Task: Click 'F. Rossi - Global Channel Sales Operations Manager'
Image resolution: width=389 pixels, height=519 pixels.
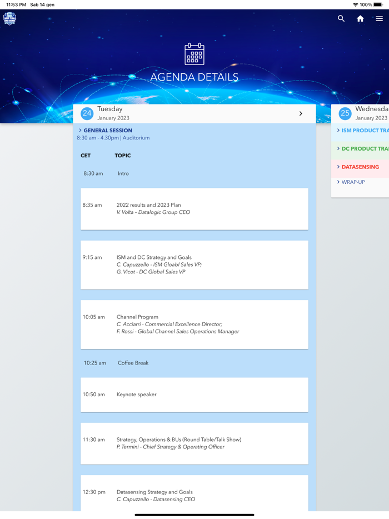Action: pyautogui.click(x=178, y=331)
